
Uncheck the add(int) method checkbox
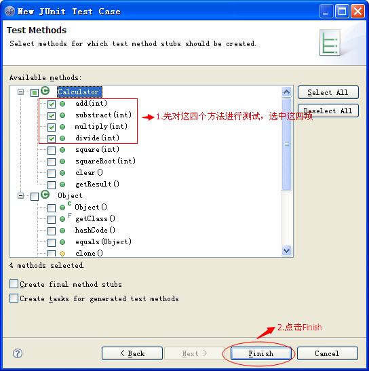tap(52, 104)
